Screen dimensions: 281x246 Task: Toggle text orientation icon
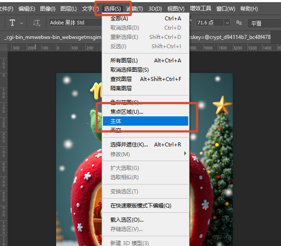pyautogui.click(x=37, y=23)
